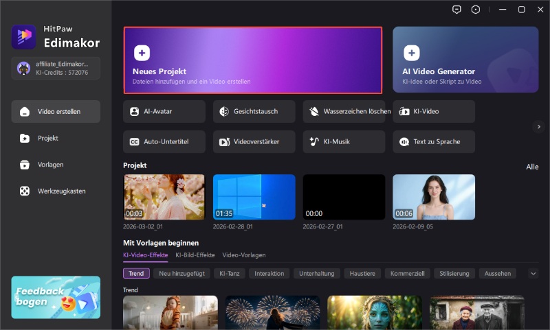The image size is (550, 330).
Task: Click the feedback chat icon in title bar
Action: tap(456, 10)
